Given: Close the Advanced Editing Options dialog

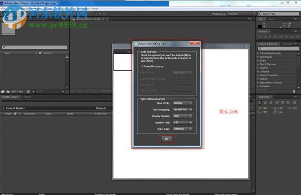Looking at the screenshot, I should 195,43.
